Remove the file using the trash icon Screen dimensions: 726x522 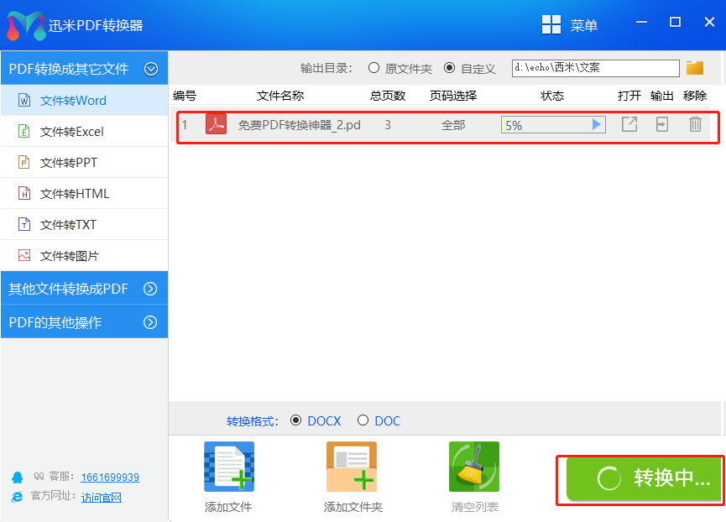695,124
